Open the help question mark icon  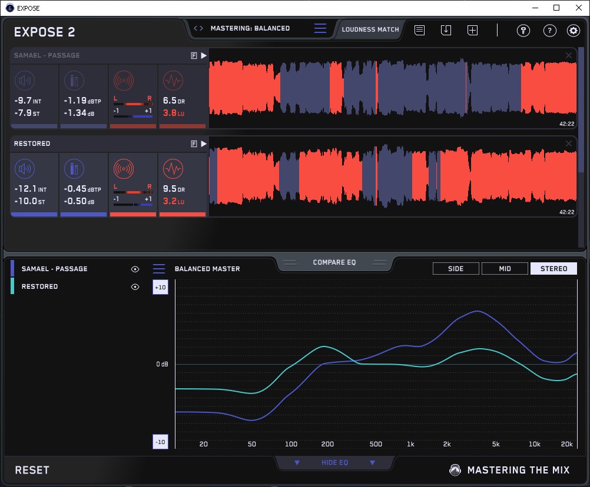point(549,31)
